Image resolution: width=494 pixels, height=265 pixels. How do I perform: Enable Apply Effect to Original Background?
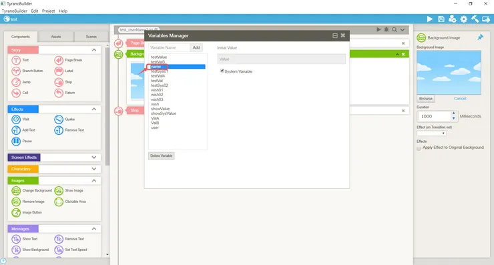click(419, 148)
